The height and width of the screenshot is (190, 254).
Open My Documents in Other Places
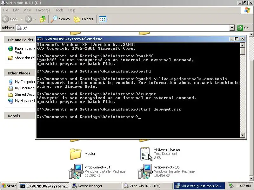(x=25, y=88)
